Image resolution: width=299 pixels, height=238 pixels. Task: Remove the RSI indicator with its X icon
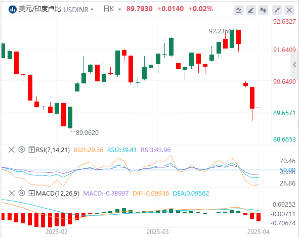(x=12, y=150)
